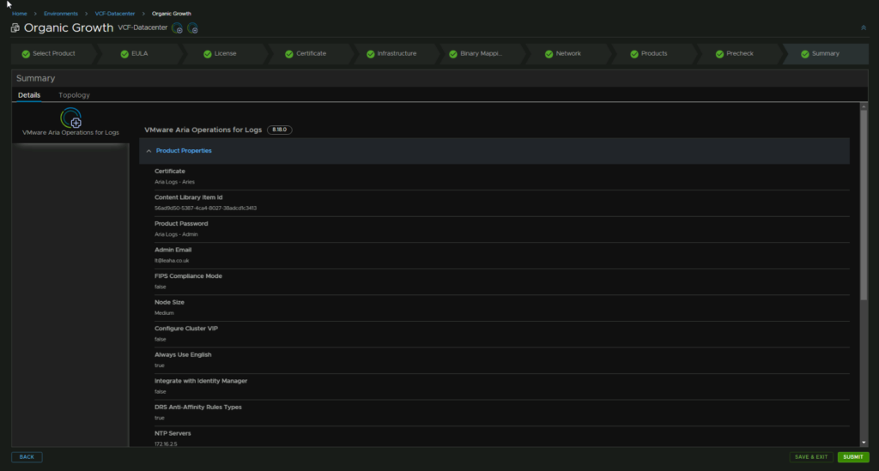The height and width of the screenshot is (471, 879).
Task: Click the green SUBMIT button
Action: click(853, 457)
